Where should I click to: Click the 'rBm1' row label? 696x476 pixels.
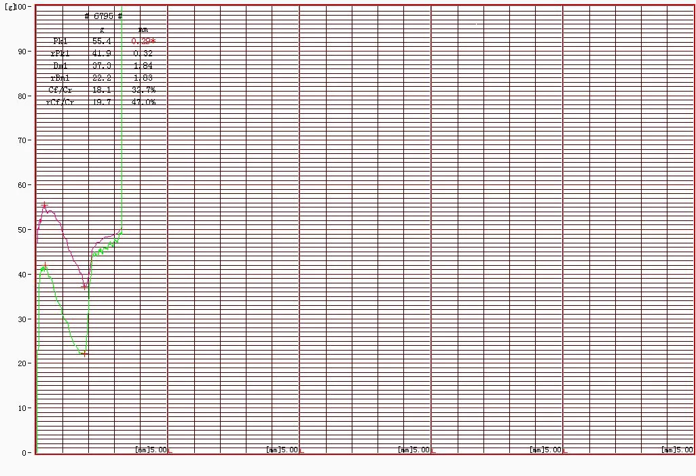[60, 78]
